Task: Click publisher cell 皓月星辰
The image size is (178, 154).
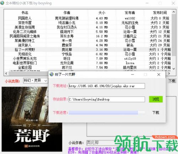Action: coord(130,67)
